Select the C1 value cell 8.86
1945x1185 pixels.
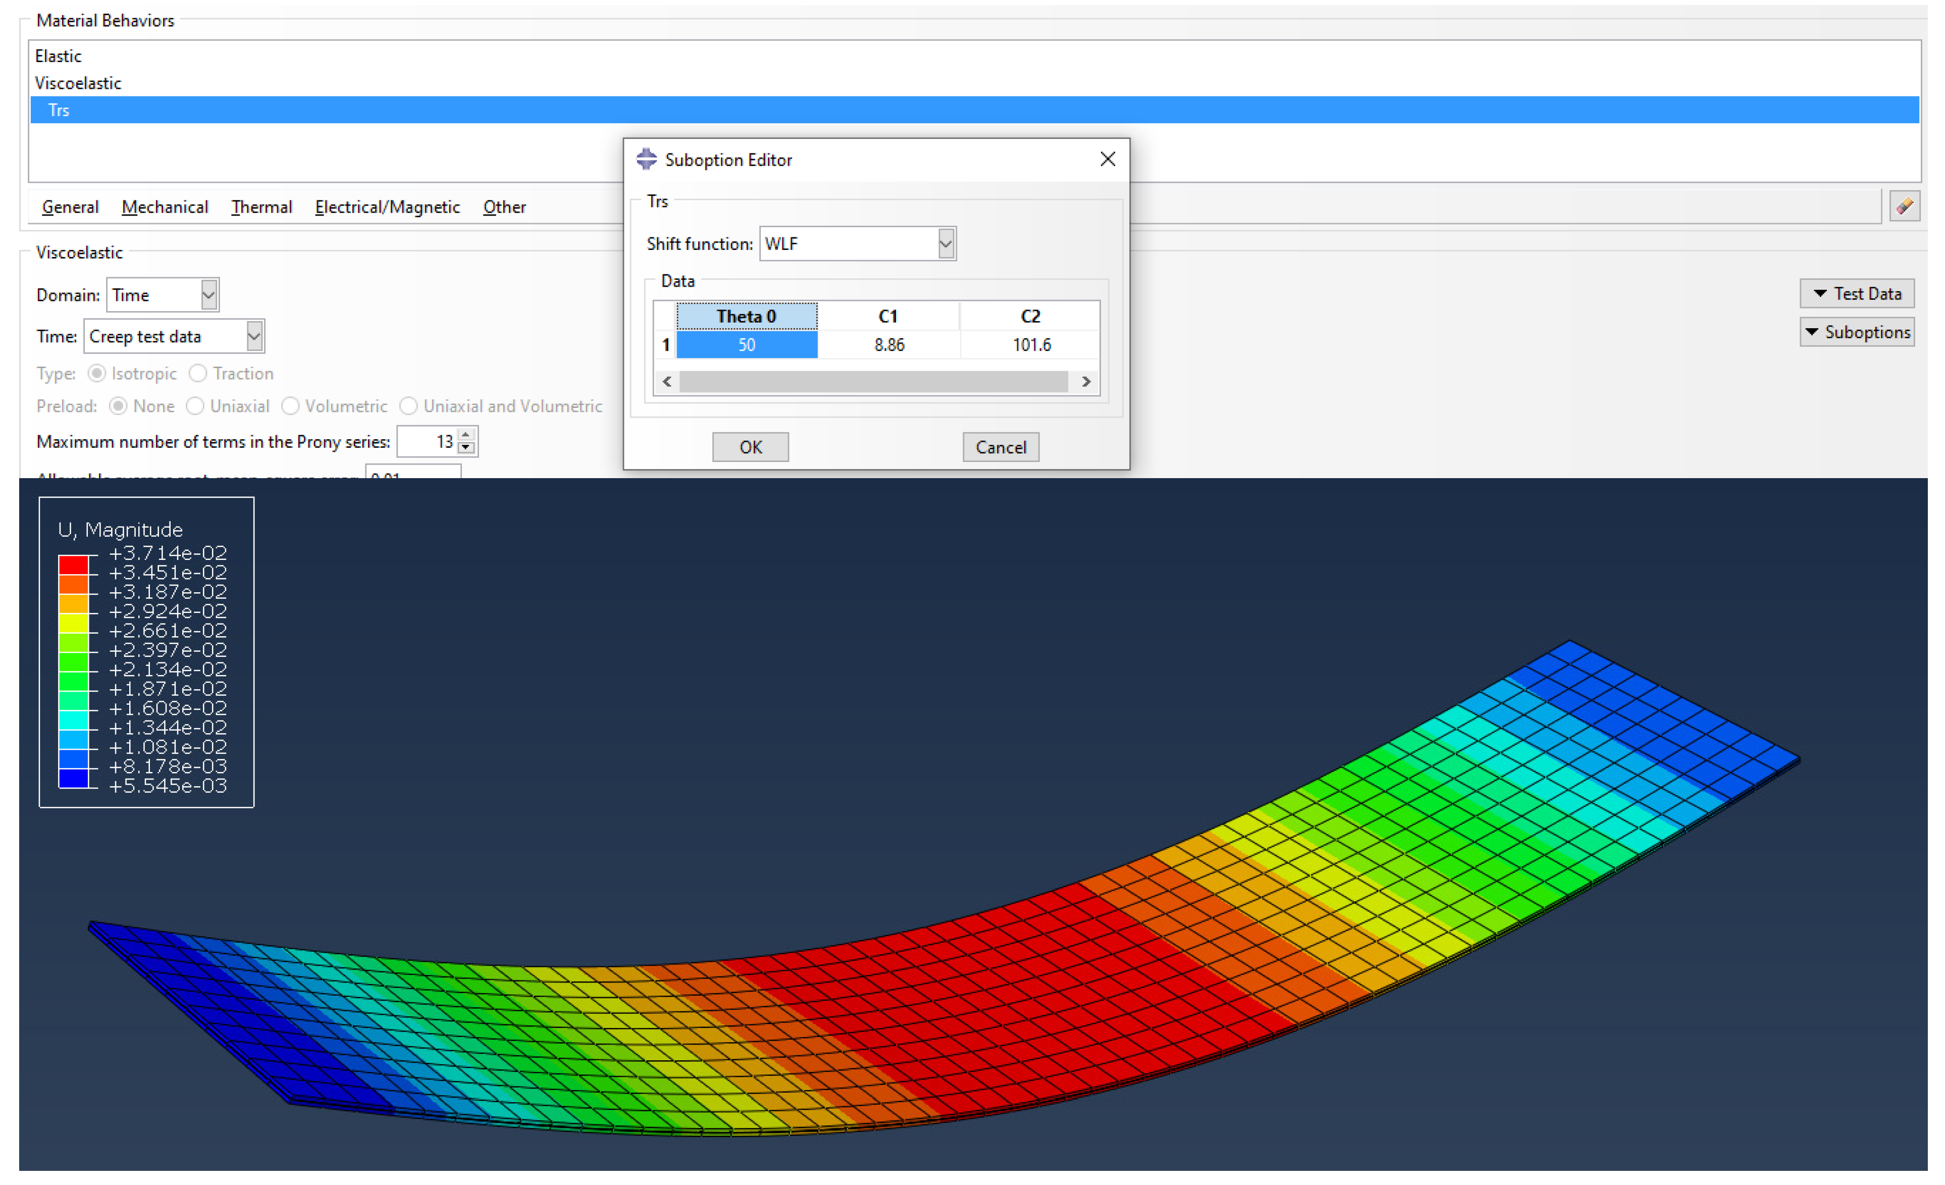(x=889, y=345)
